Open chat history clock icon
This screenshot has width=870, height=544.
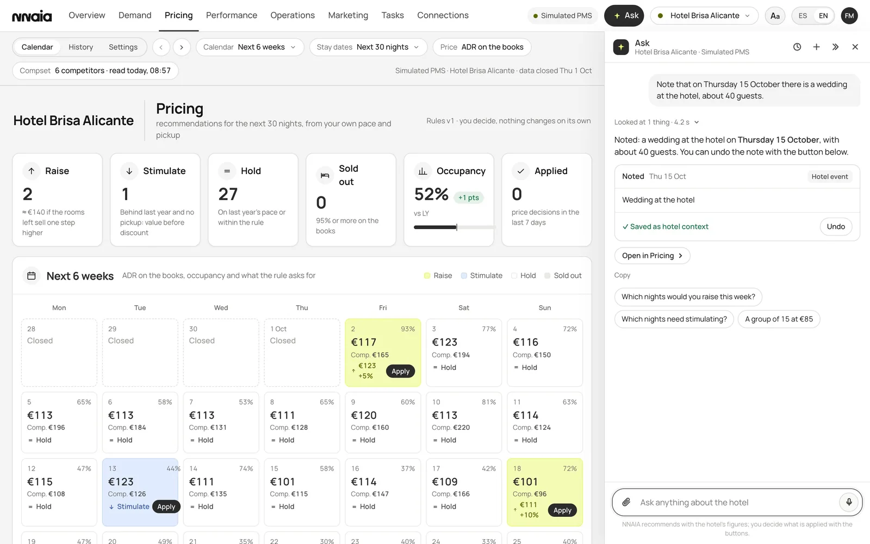coord(797,47)
